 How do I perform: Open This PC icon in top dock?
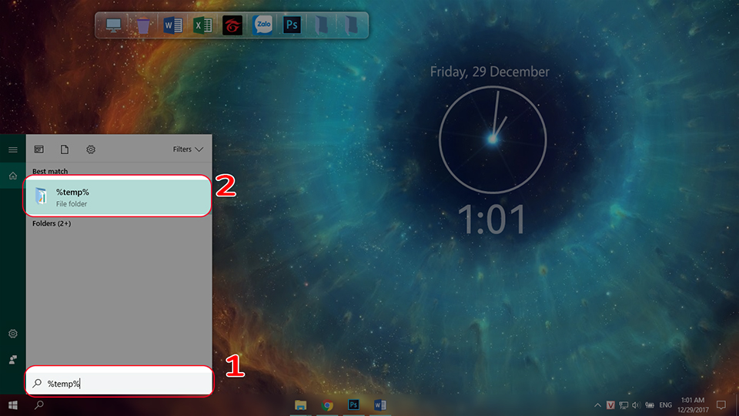pos(113,25)
